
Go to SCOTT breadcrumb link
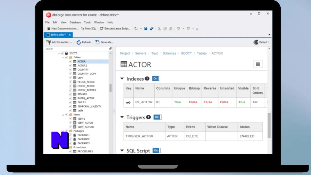point(186,53)
